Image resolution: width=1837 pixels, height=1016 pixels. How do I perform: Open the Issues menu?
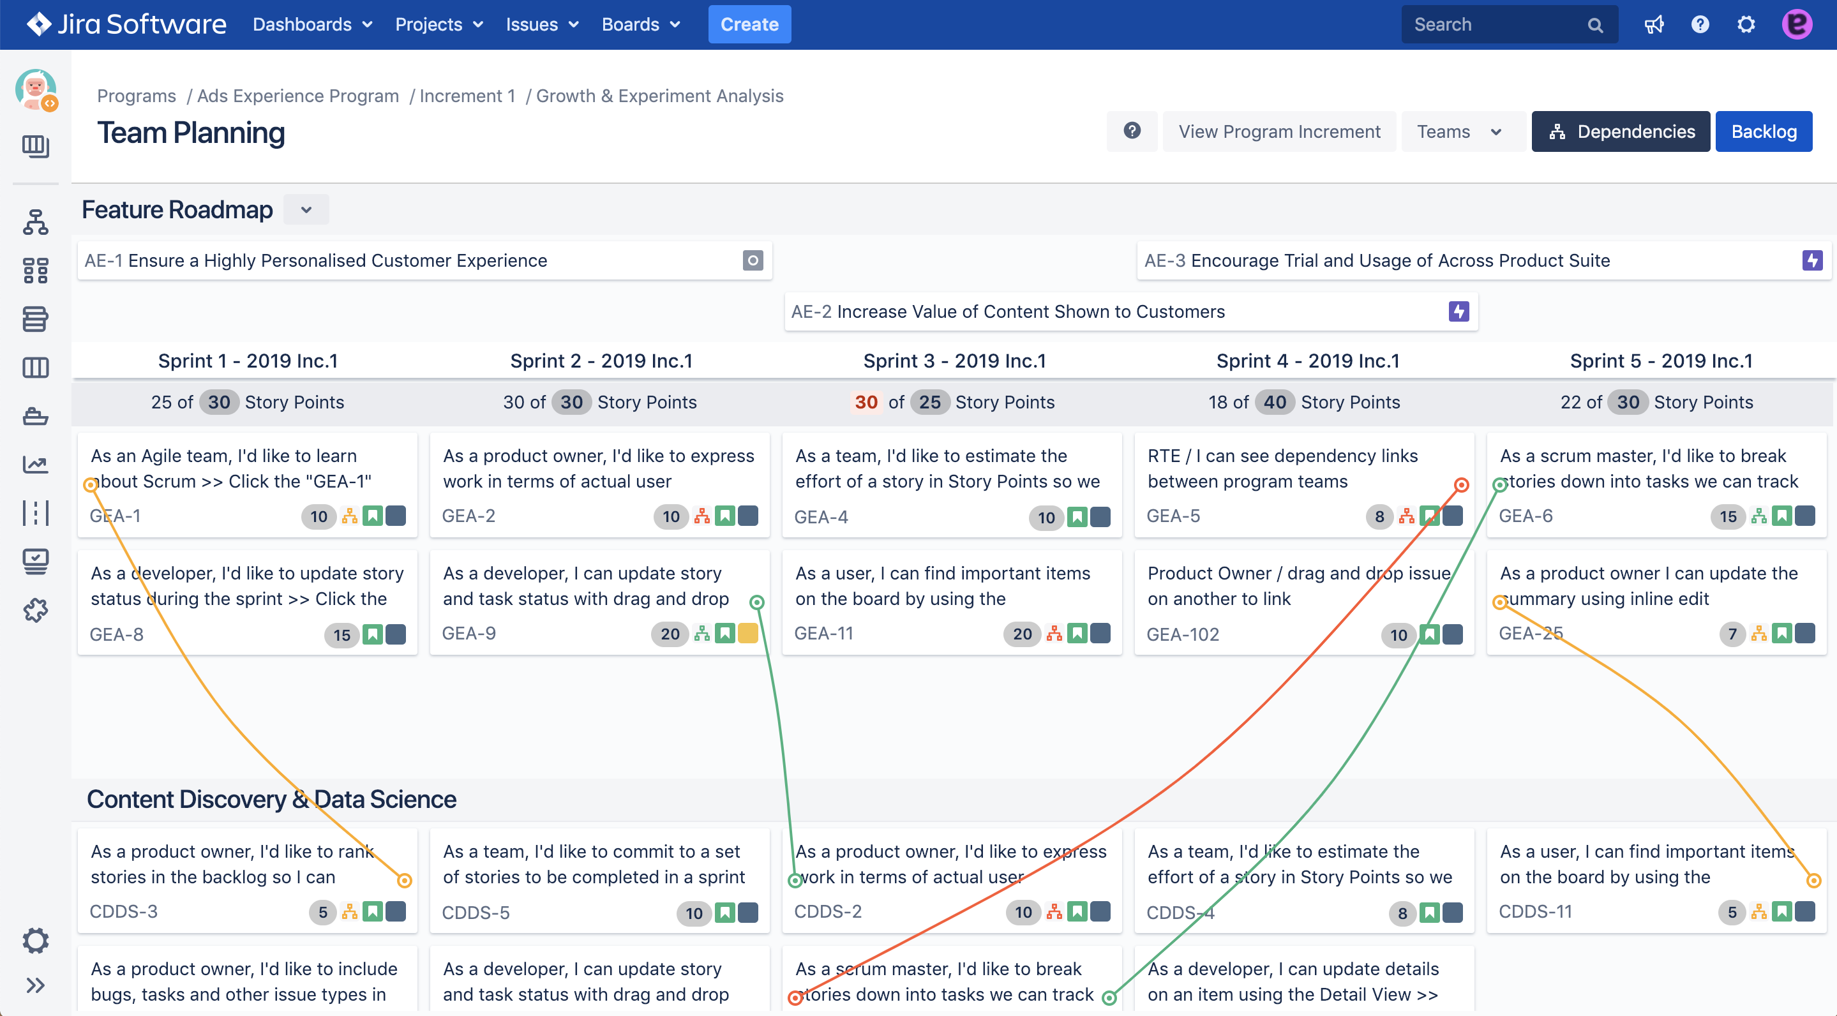pyautogui.click(x=541, y=25)
